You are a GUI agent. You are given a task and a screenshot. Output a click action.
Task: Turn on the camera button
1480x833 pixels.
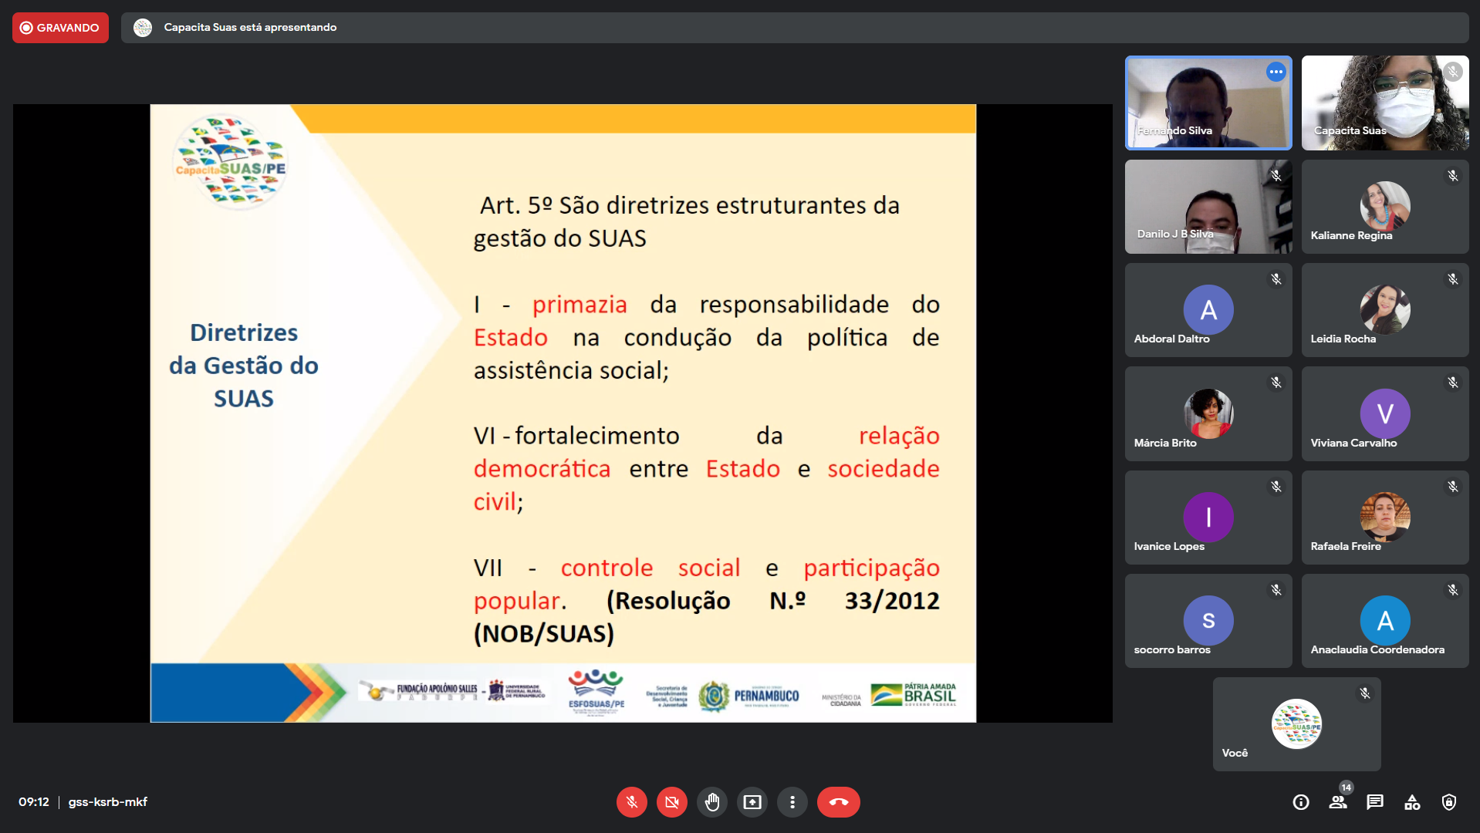[671, 802]
